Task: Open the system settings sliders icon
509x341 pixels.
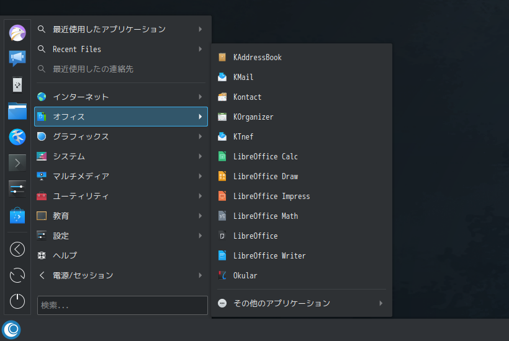Action: click(17, 189)
